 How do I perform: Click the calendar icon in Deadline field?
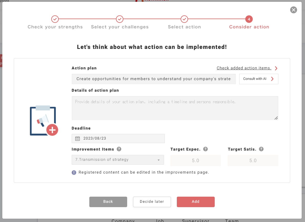tap(78, 139)
